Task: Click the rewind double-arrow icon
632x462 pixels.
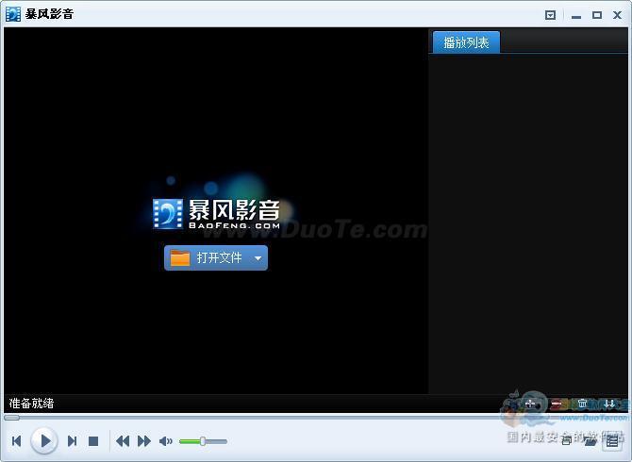Action: point(123,441)
